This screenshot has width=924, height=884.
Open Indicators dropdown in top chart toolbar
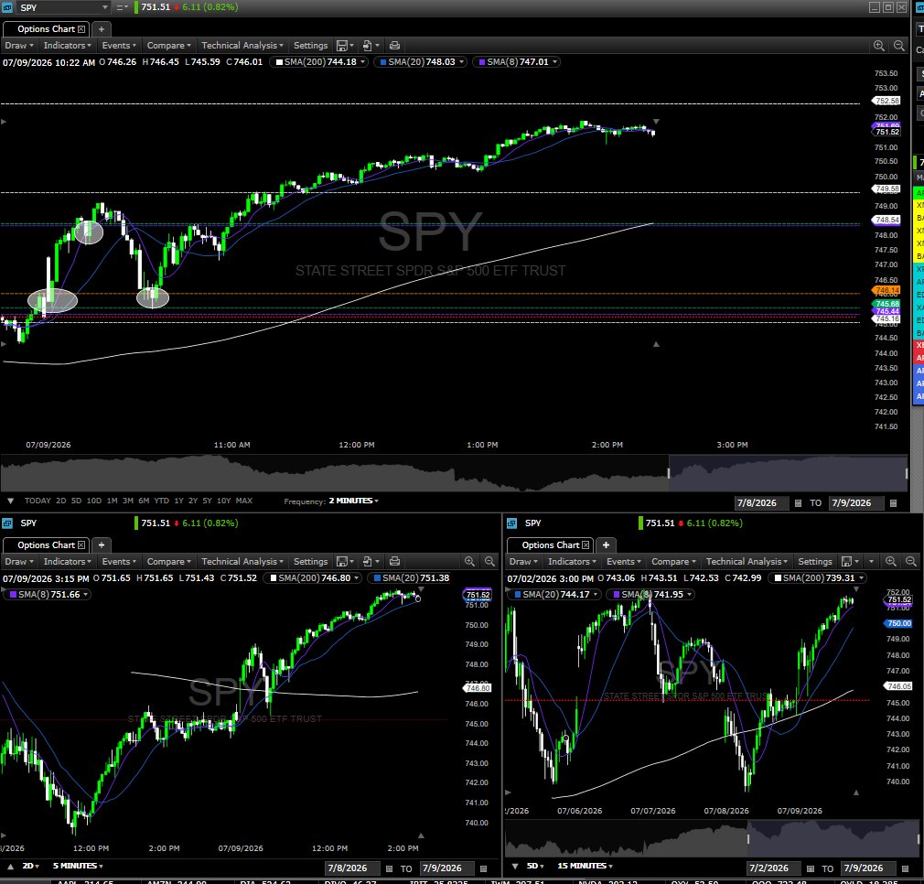point(67,46)
